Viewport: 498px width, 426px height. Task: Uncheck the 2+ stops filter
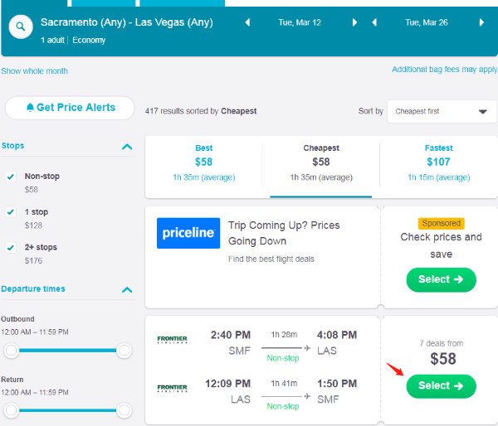11,248
